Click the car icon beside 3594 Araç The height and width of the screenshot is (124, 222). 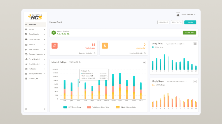point(153,47)
